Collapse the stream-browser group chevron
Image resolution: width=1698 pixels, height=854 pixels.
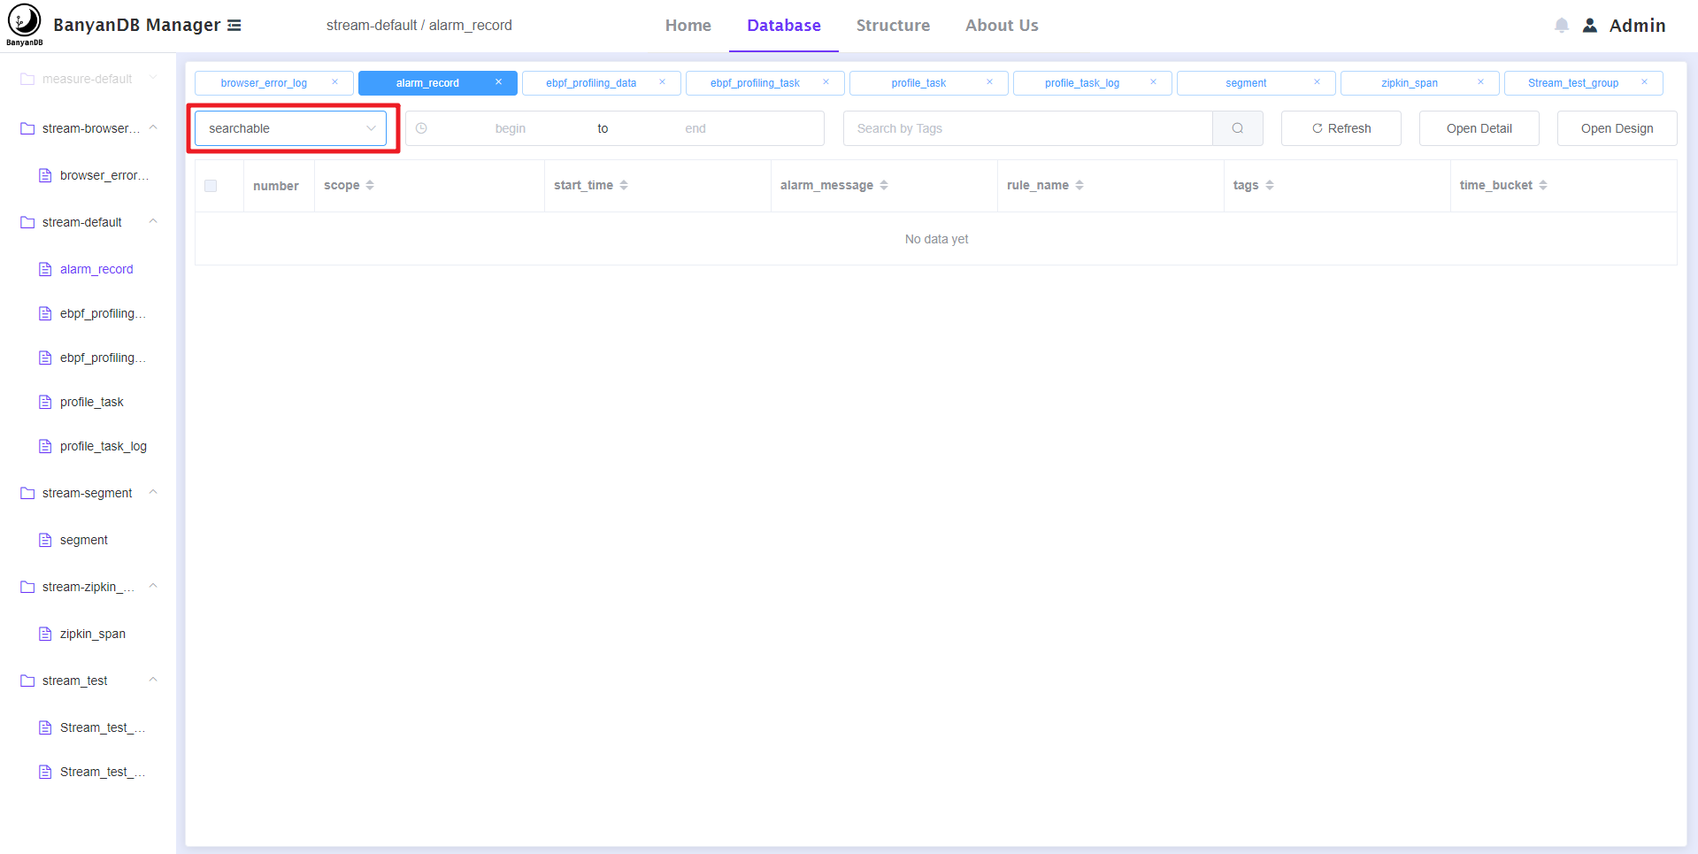tap(153, 127)
